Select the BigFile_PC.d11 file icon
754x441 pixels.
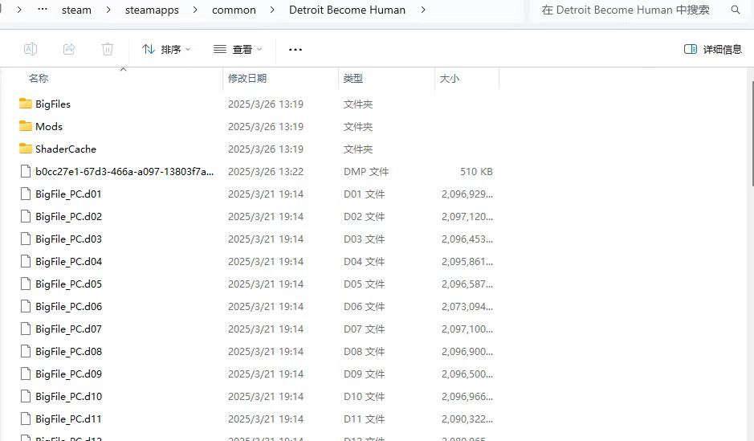[x=26, y=419]
